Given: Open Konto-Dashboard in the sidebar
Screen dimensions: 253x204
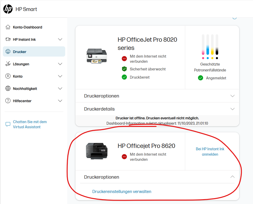Looking at the screenshot, I should click(27, 27).
